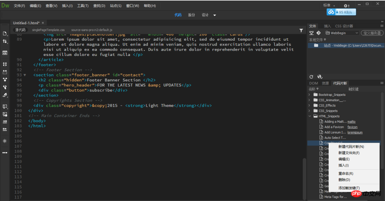Viewport: 385px width, 201px height.
Task: Click the Open Documents icon in left toolbar
Action: (x=4, y=34)
